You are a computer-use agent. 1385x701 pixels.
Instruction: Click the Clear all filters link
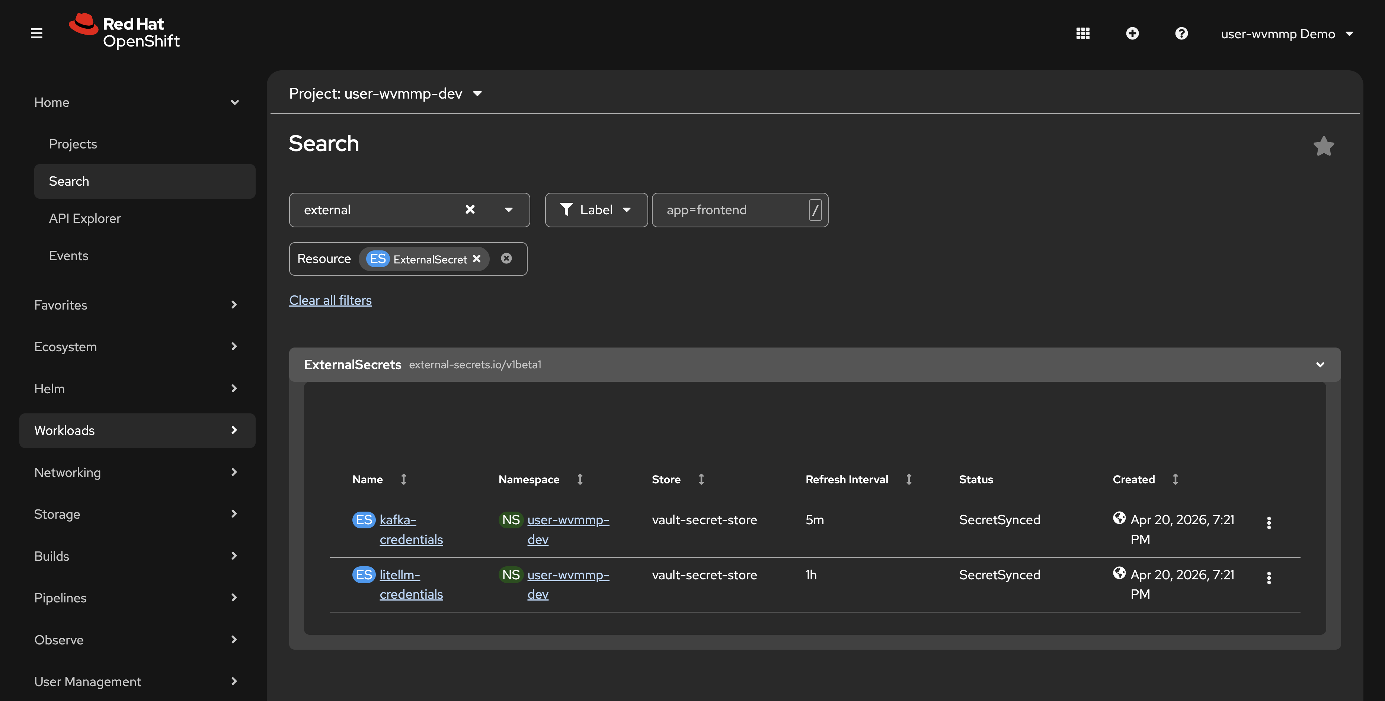pyautogui.click(x=330, y=300)
